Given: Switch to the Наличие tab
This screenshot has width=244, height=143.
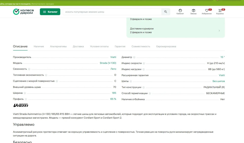Looking at the screenshot, I should point(39,46).
